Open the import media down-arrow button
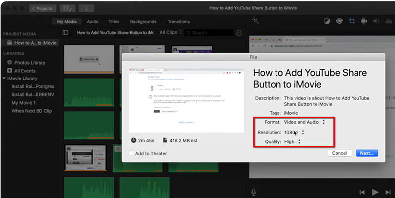Viewport: 395px width, 198px height. [x=86, y=8]
